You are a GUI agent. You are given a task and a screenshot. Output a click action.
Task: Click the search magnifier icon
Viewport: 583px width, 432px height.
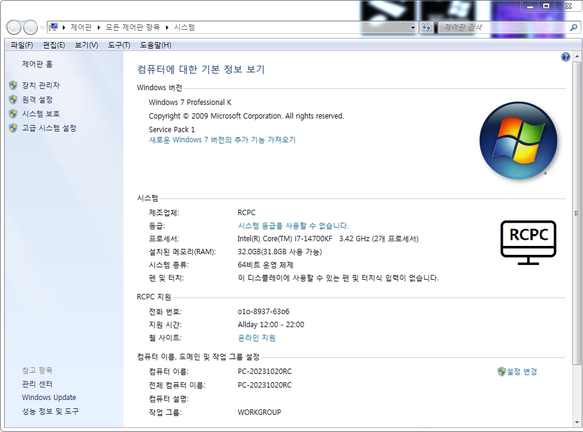574,27
